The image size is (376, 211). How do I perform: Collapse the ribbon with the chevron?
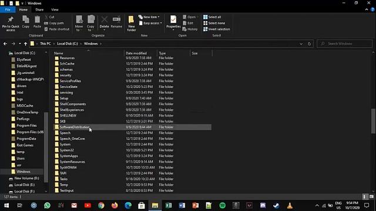coord(367,9)
